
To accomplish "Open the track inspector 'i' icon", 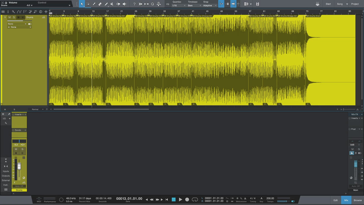I will (8, 12).
